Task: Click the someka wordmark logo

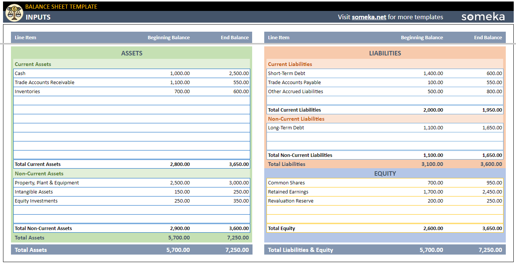Action: pos(483,17)
